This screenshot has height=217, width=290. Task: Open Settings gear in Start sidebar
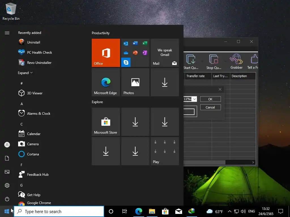(x=7, y=185)
